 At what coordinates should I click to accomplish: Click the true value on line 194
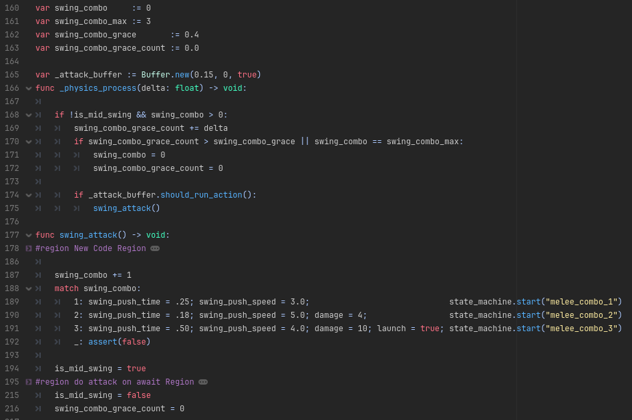coord(136,369)
